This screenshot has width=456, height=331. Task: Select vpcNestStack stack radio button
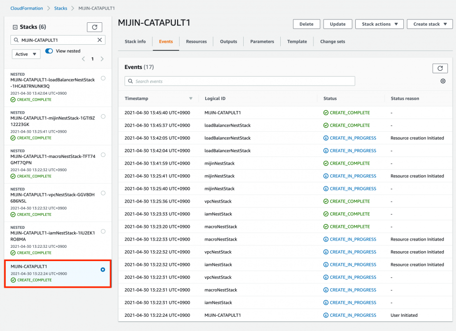103,193
